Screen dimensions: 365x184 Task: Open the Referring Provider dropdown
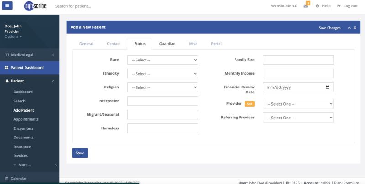298,118
